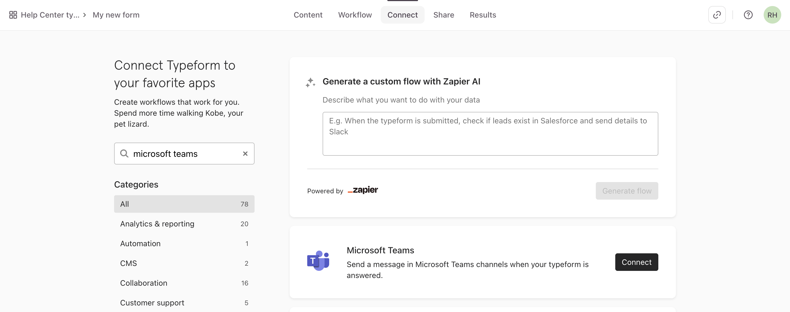The height and width of the screenshot is (312, 790).
Task: Pick the Customer support category
Action: click(184, 302)
